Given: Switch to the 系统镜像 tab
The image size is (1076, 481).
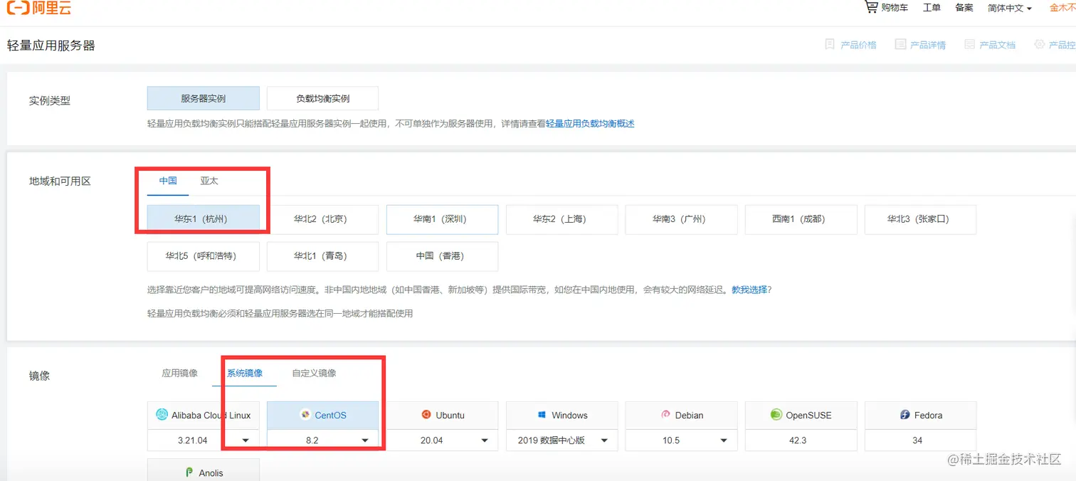Looking at the screenshot, I should (x=245, y=373).
